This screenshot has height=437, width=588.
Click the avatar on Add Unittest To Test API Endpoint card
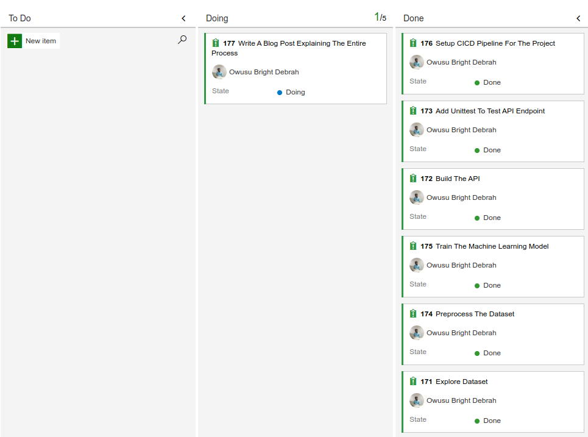tap(417, 129)
